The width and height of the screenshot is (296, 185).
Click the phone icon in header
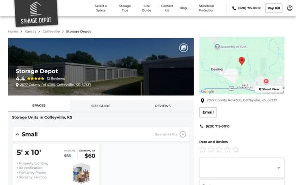(234, 8)
